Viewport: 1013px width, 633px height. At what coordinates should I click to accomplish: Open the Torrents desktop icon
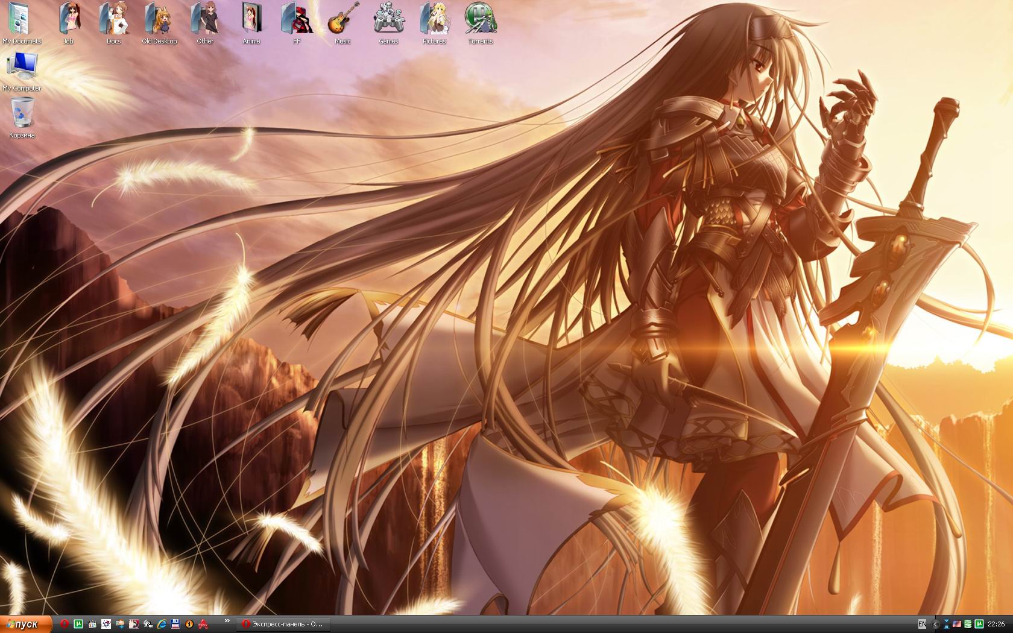coord(481,23)
